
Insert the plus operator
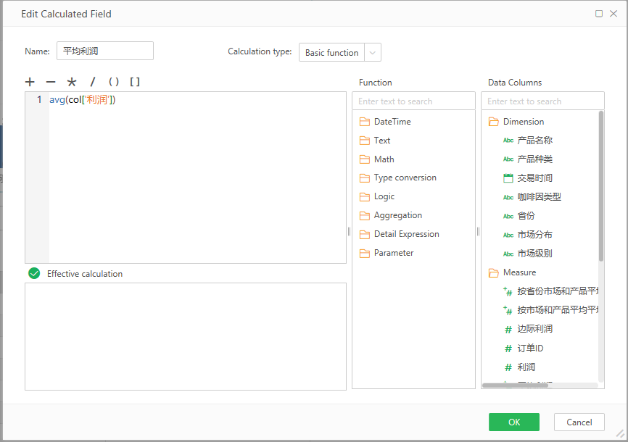click(x=30, y=82)
